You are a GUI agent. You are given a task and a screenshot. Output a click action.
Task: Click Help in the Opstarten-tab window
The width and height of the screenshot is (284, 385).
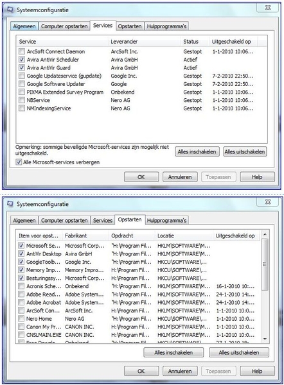(257, 371)
